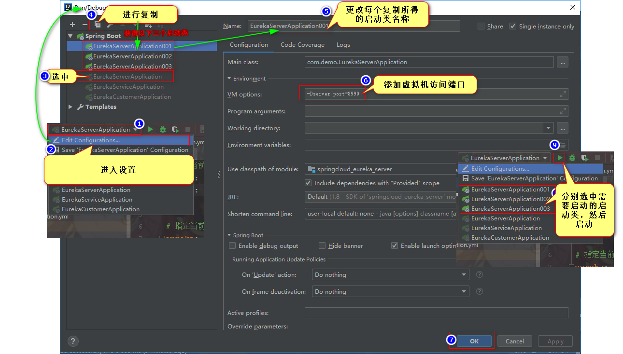Collapse the Environment section
Screen dimensions: 623x354
(229, 79)
